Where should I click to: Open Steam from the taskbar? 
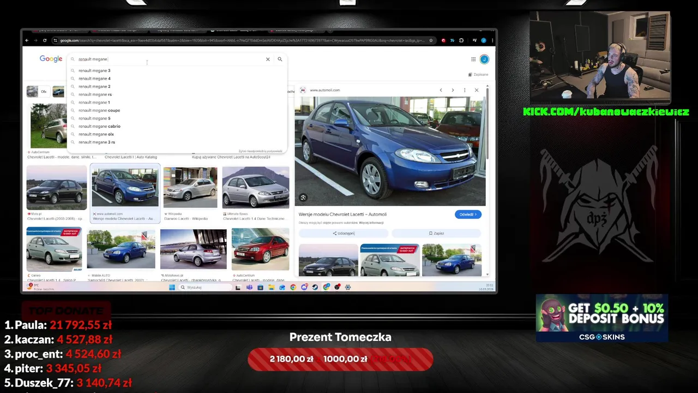coord(315,287)
